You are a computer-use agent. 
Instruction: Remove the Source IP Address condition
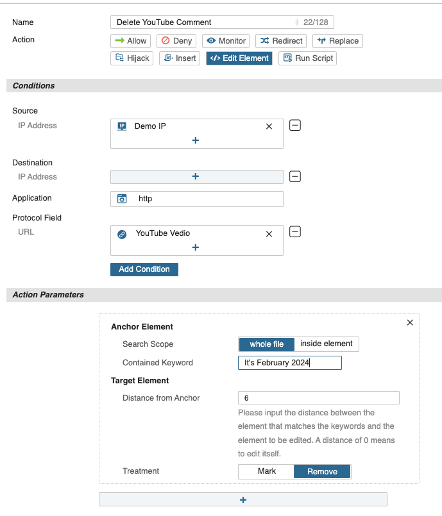pos(294,126)
